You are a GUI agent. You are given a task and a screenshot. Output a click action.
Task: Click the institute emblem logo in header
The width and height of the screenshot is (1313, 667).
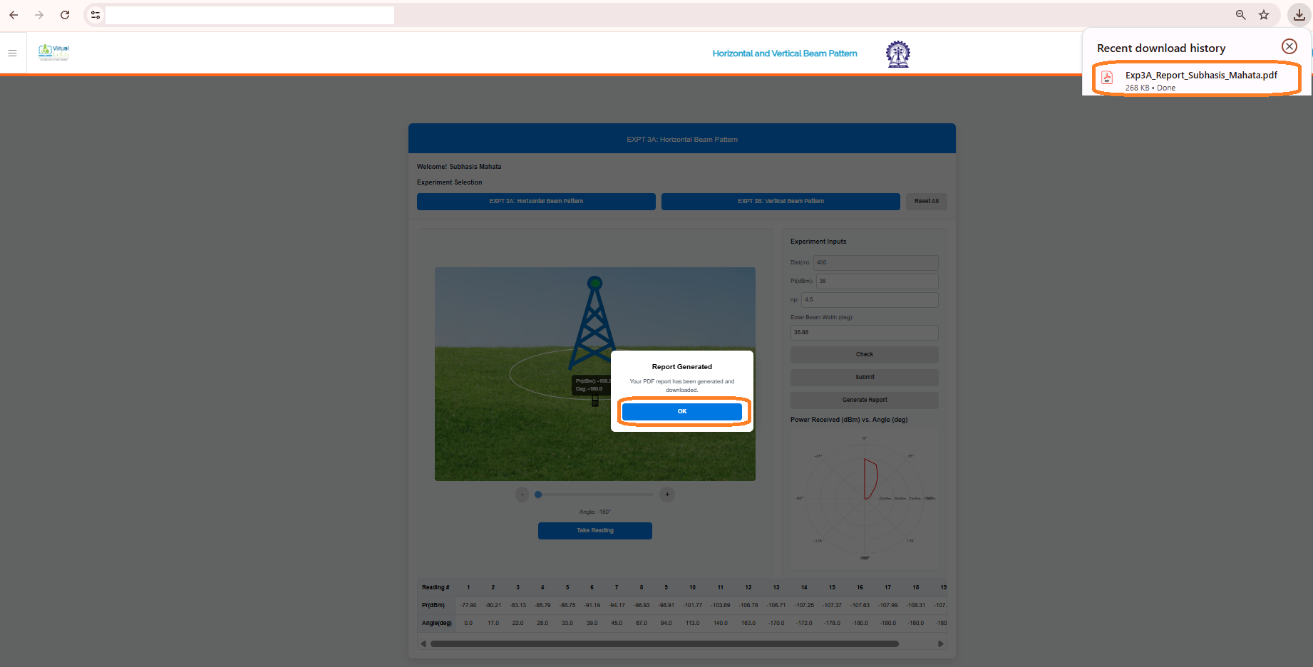pos(897,53)
